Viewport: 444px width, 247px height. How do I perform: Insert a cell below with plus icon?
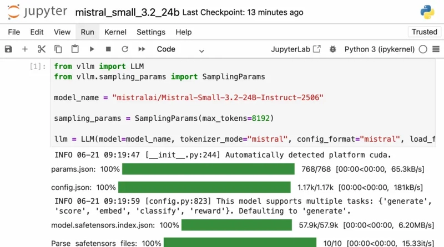[25, 49]
